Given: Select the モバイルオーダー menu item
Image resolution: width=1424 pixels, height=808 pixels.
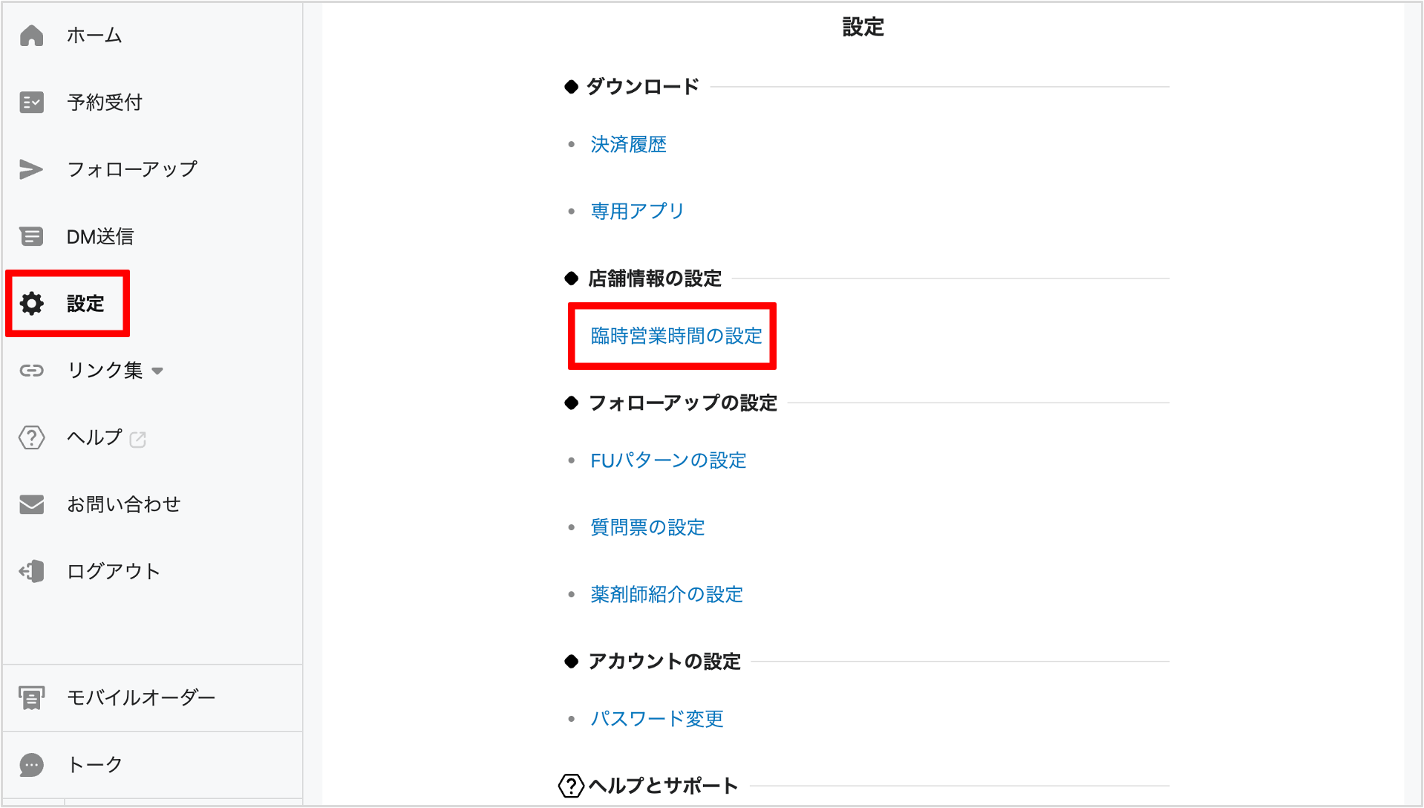Looking at the screenshot, I should [x=141, y=697].
